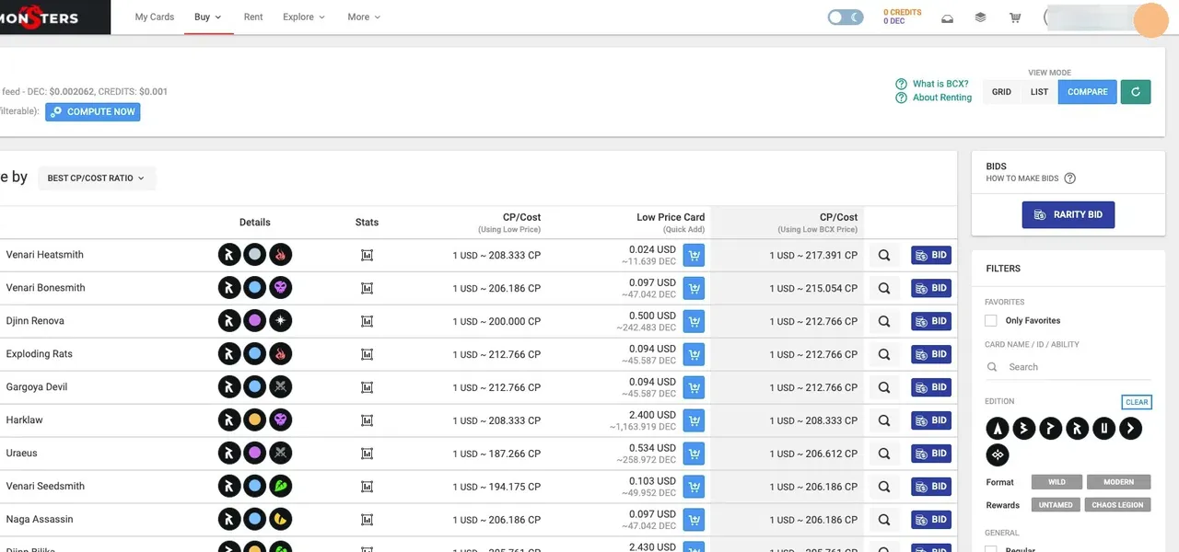The image size is (1179, 552).
Task: Toggle the UNTAMED rewards filter
Action: tap(1056, 505)
